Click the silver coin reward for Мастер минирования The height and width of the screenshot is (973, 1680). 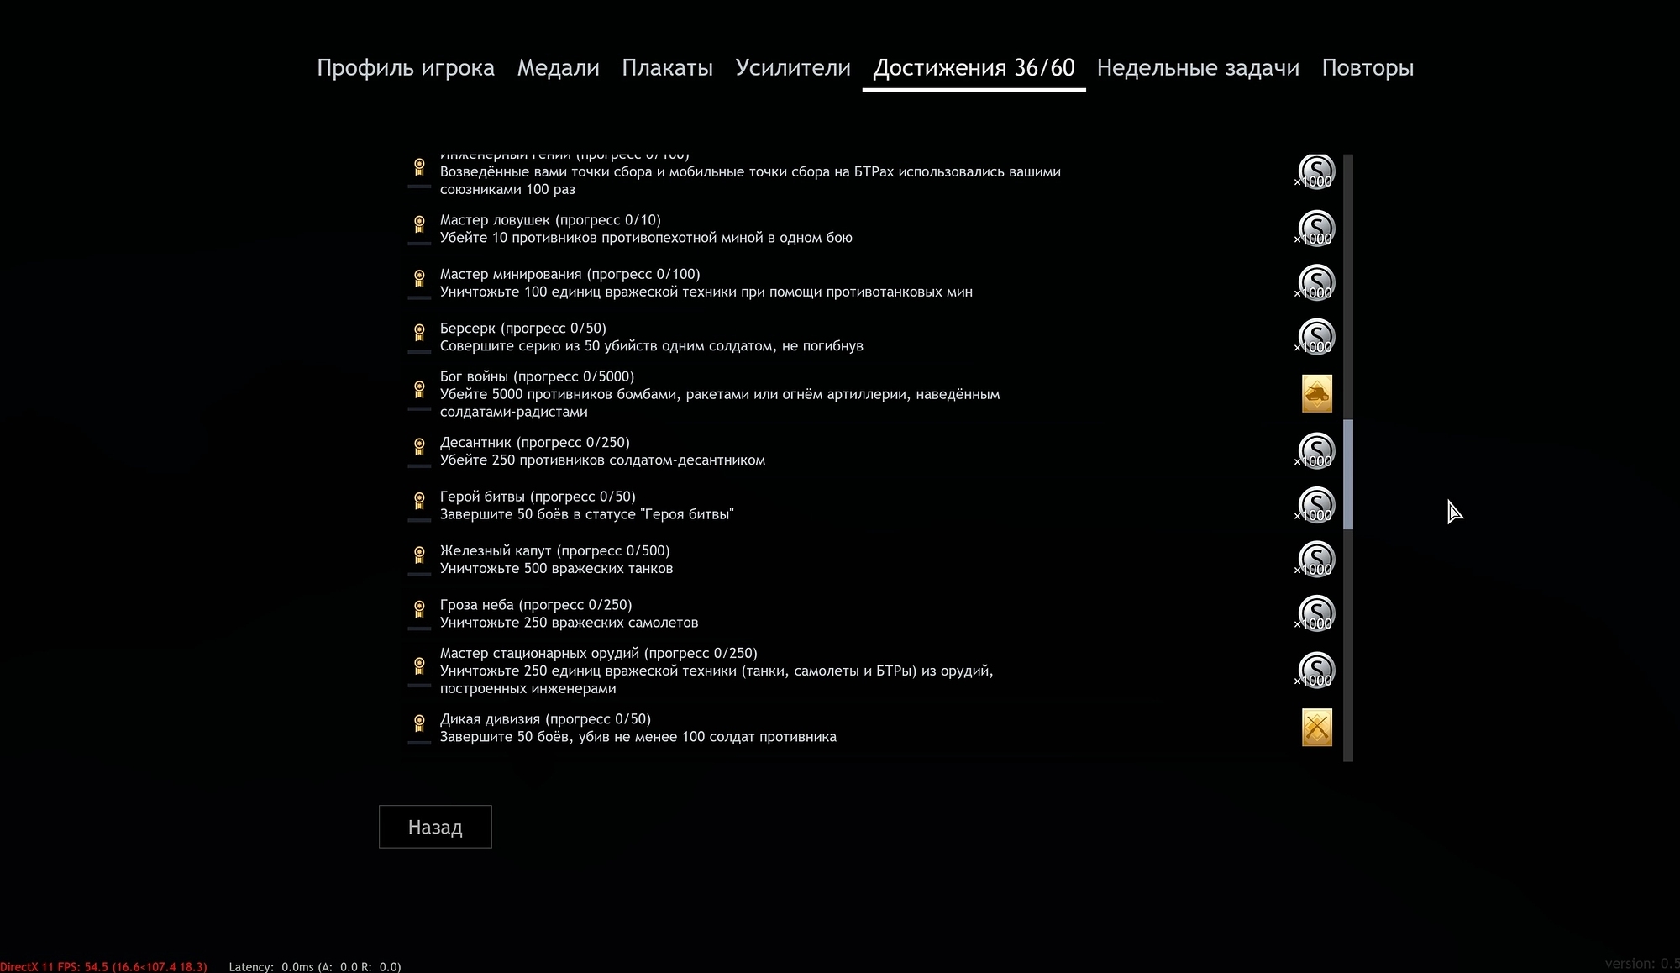[x=1315, y=282]
